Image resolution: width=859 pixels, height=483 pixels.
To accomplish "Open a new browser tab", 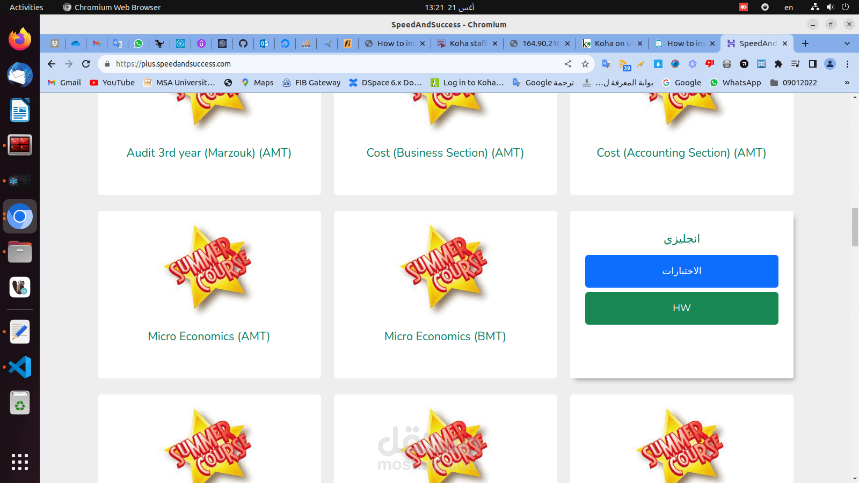I will click(805, 43).
